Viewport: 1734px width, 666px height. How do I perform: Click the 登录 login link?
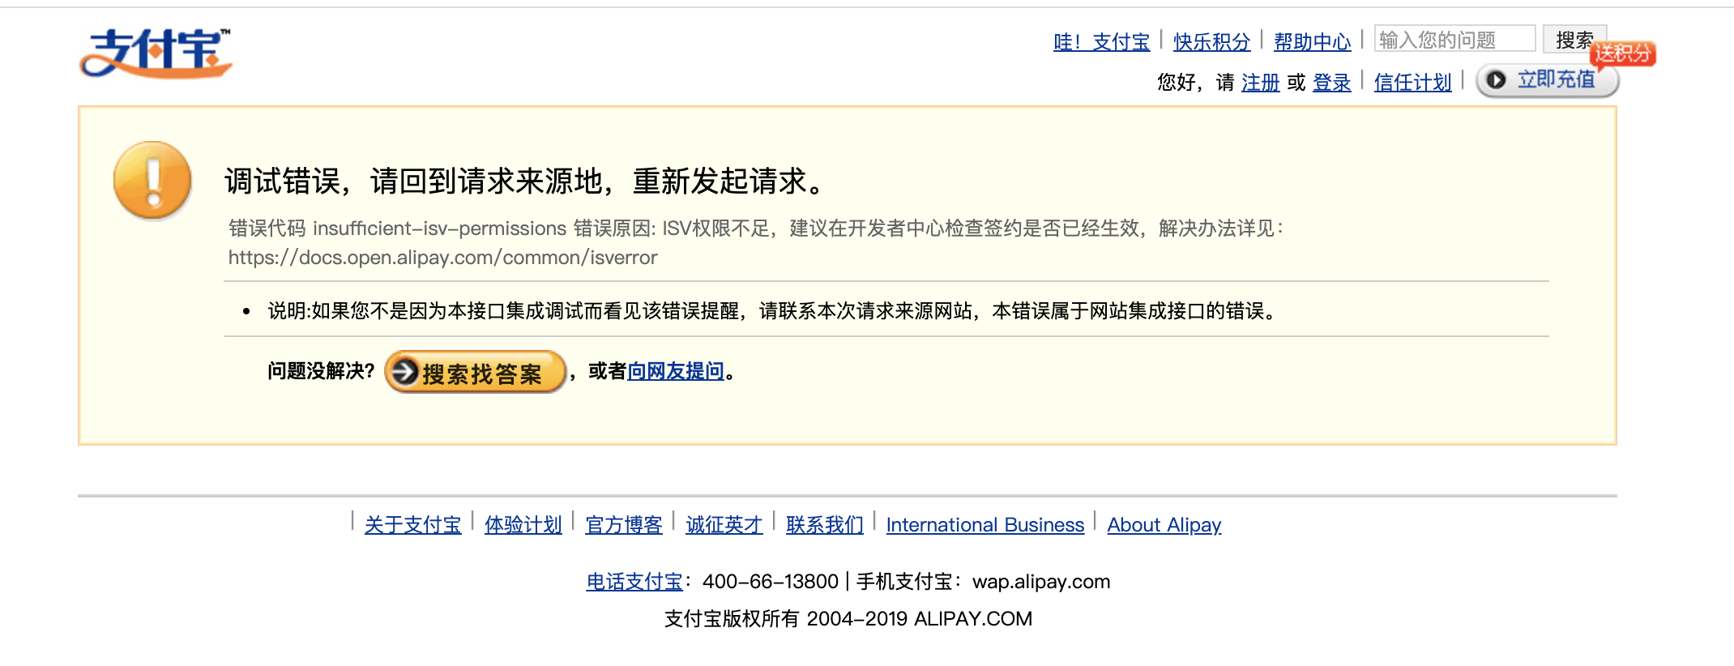pos(1331,82)
